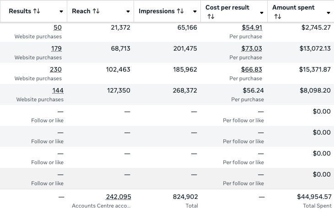Viewport: 334px width, 219px height.
Task: Open the Impressions column dropdown arrow
Action: [195, 11]
